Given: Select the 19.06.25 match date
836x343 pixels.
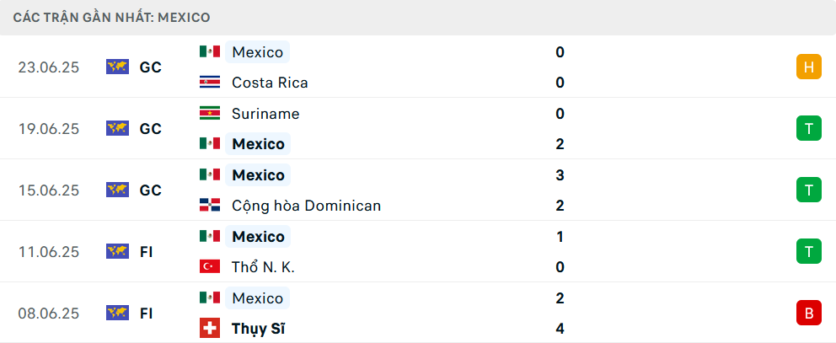Looking at the screenshot, I should tap(49, 129).
